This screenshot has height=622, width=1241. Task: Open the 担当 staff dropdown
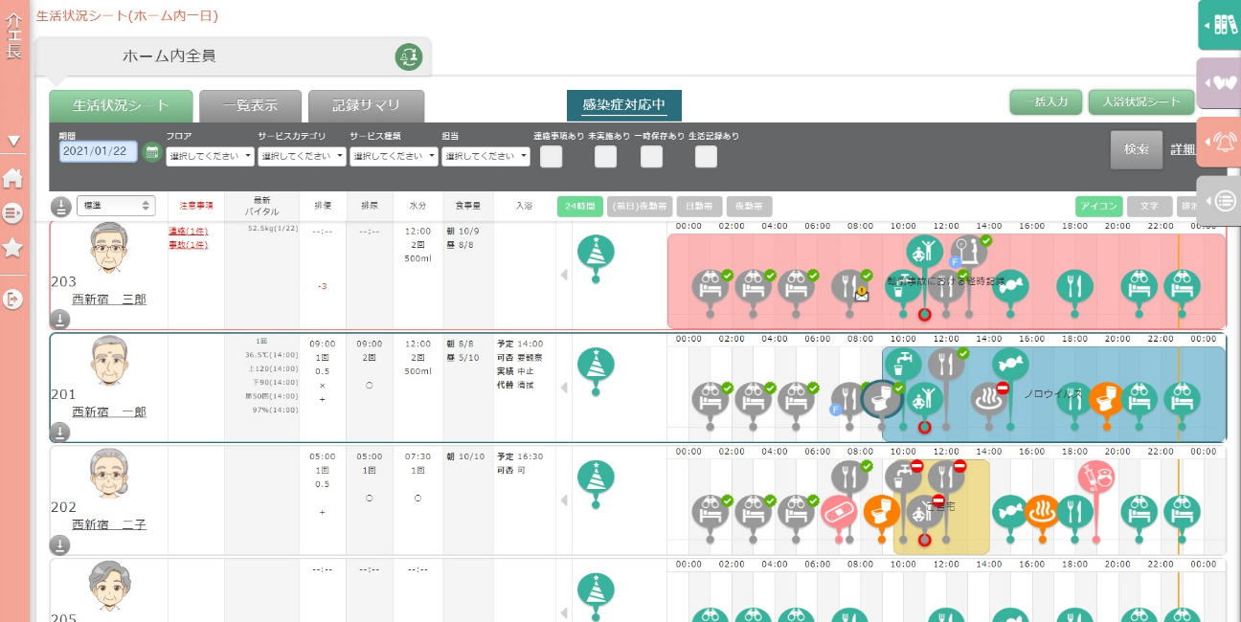[x=485, y=156]
